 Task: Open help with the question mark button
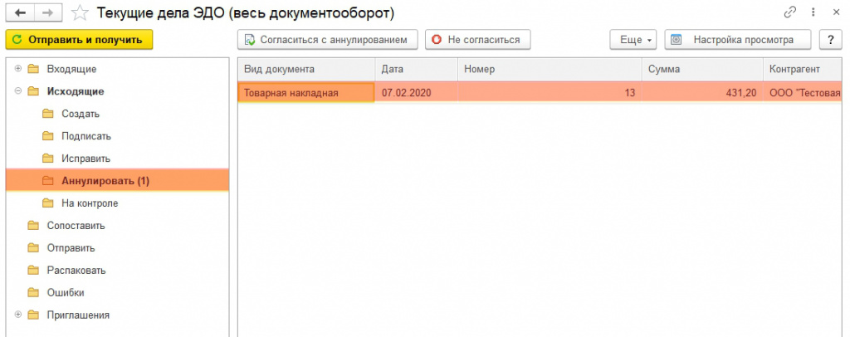[830, 40]
